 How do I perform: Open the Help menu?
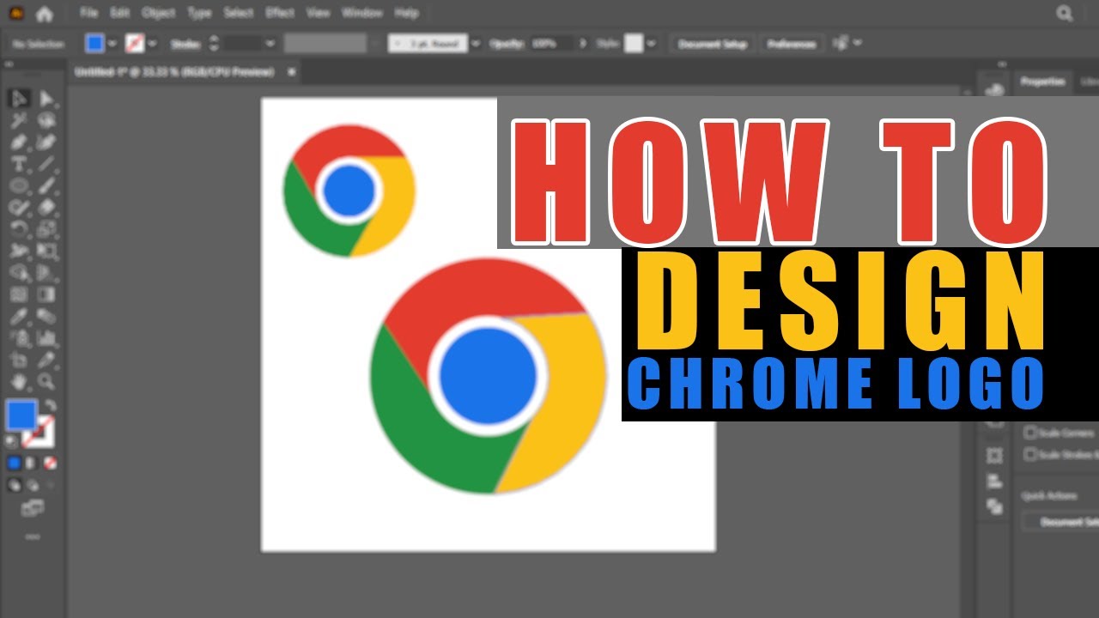[x=406, y=13]
